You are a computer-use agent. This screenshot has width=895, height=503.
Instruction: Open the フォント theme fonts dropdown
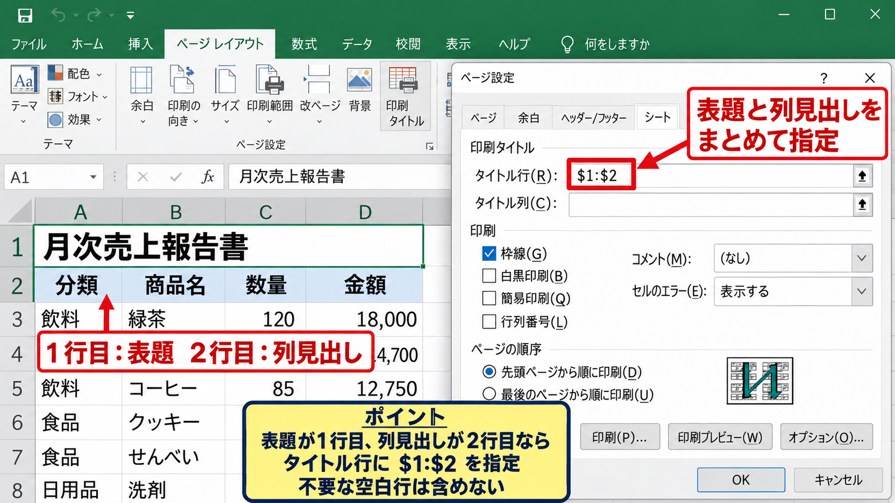tap(78, 96)
